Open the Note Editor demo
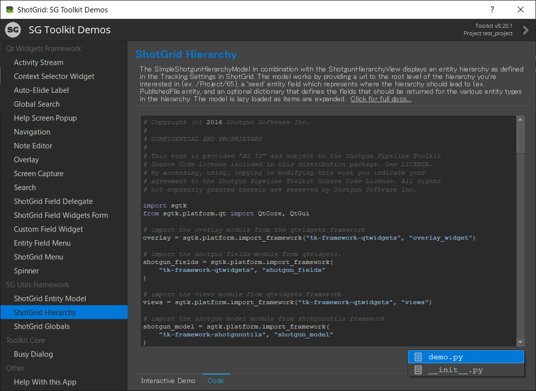Viewport: 536px width, 391px height. point(33,146)
